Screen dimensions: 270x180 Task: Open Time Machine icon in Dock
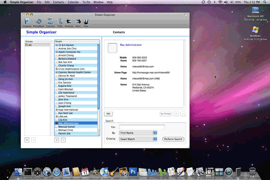(229, 172)
